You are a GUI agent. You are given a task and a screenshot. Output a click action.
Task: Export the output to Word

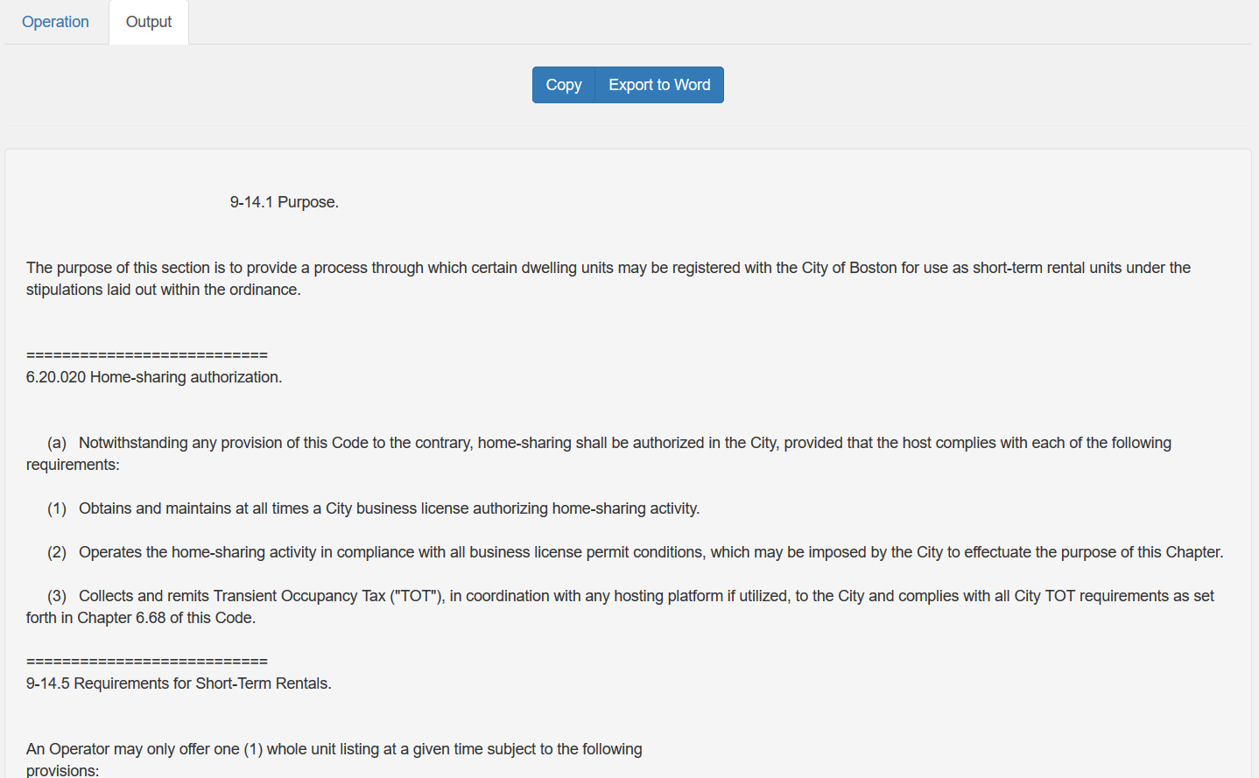(659, 85)
